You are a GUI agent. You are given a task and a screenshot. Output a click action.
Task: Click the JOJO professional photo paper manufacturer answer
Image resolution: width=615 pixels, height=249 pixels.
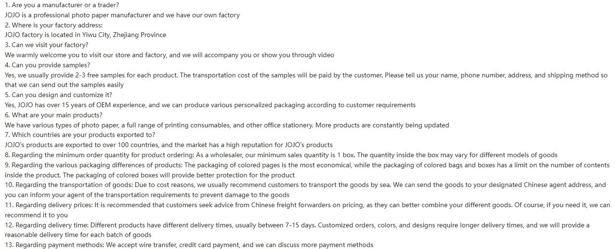point(122,15)
